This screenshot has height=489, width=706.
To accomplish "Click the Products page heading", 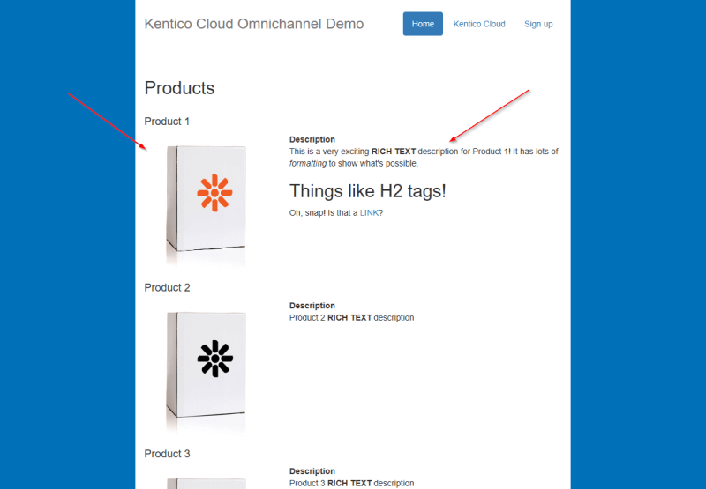I will 179,88.
